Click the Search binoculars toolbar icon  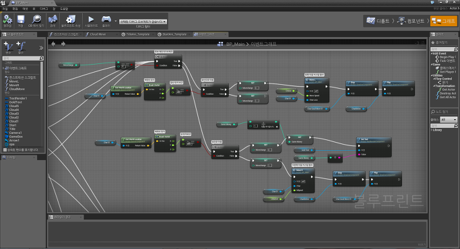[53, 20]
